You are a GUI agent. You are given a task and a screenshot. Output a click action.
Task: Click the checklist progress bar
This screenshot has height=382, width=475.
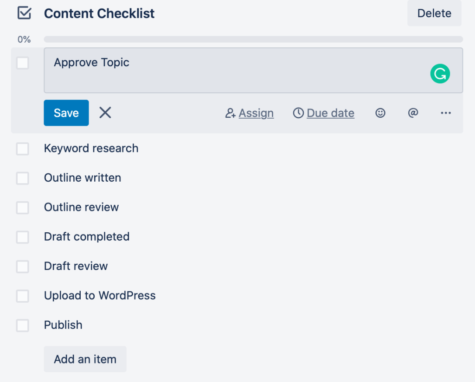point(253,39)
